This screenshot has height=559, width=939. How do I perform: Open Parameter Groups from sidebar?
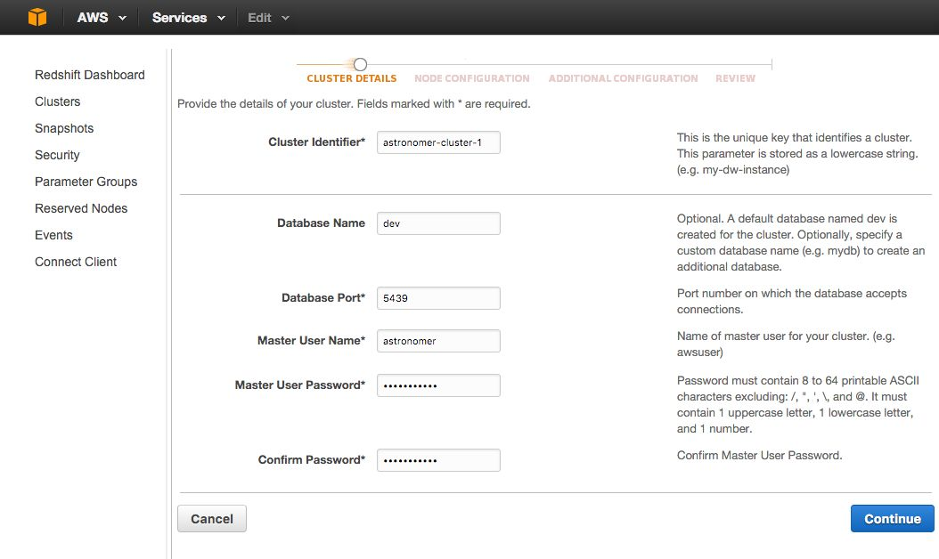point(86,182)
